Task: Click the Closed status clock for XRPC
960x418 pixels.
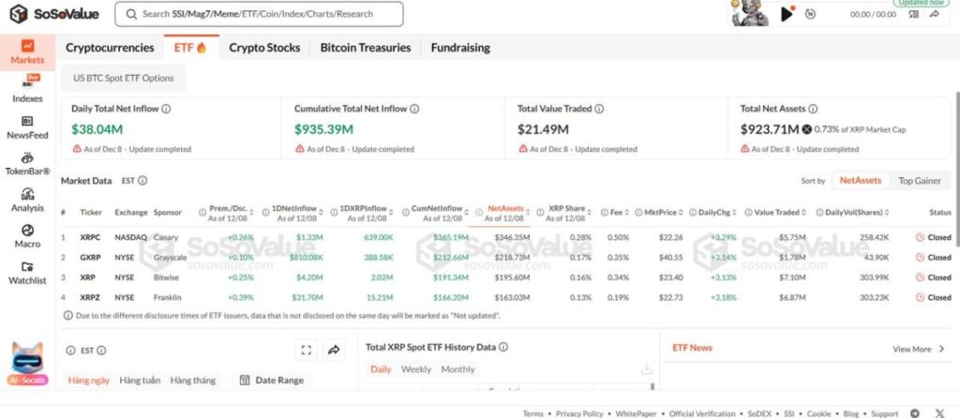Action: [921, 237]
